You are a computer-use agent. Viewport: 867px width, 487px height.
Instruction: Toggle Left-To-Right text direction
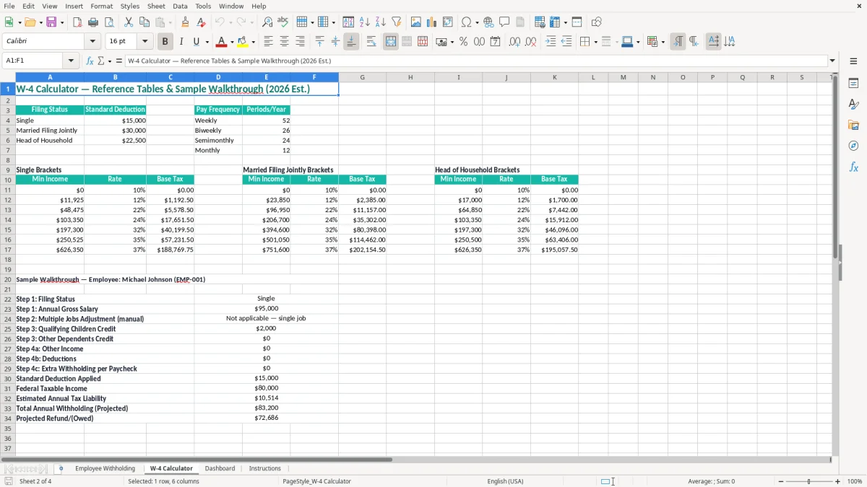(x=678, y=42)
